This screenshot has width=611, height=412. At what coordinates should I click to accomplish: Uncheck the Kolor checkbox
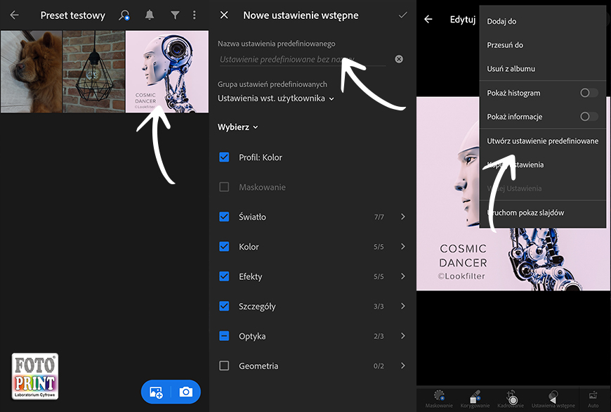pos(224,247)
